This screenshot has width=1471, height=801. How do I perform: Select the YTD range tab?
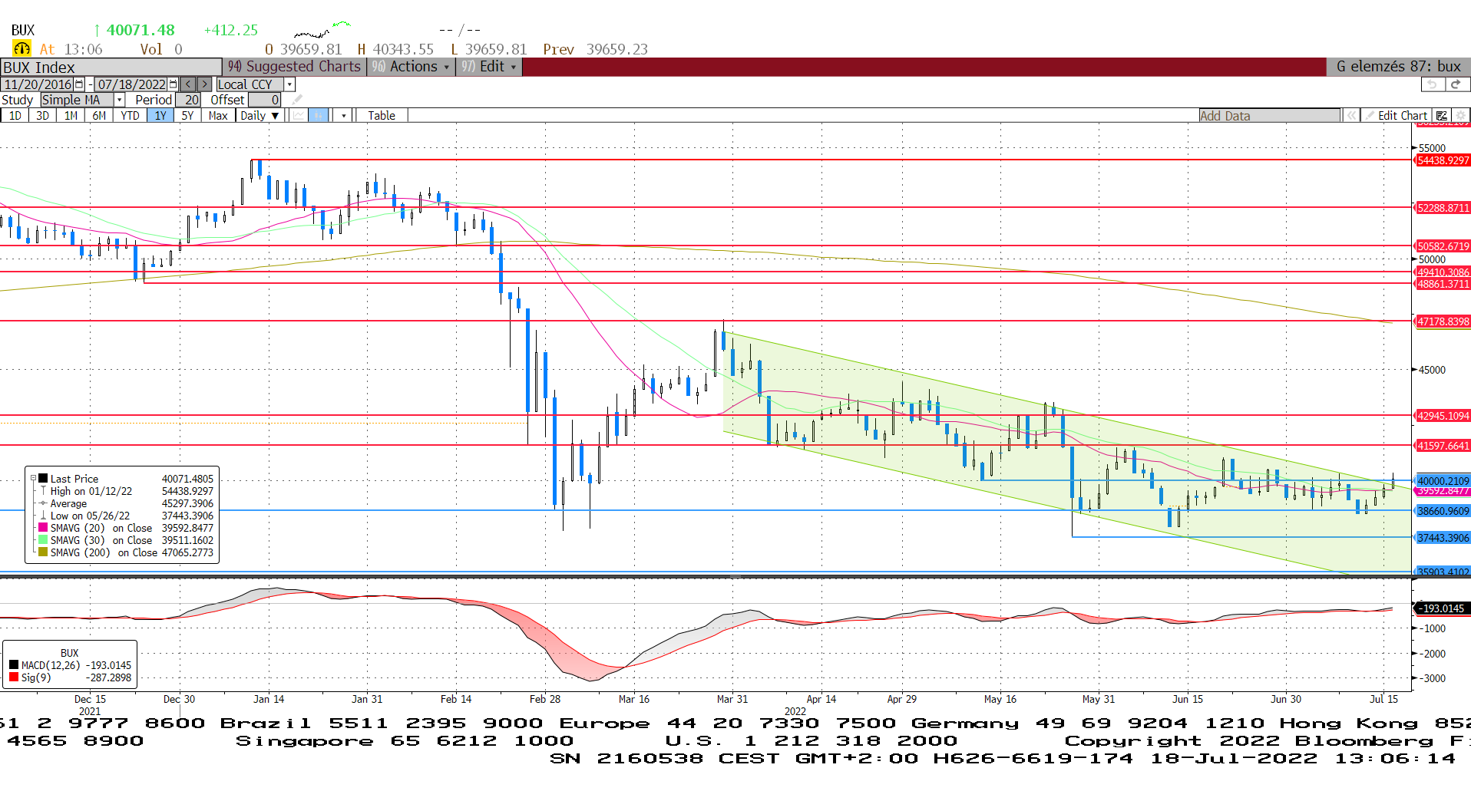point(130,116)
